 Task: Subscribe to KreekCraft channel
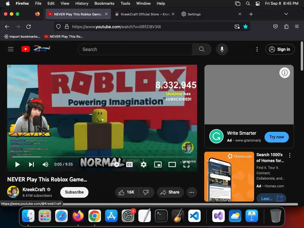click(x=74, y=192)
